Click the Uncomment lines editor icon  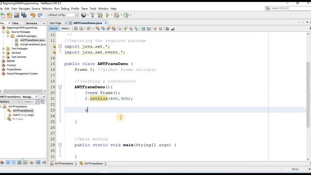click(173, 29)
